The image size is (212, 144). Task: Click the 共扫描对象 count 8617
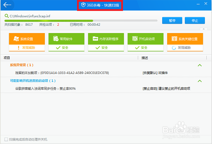click(x=29, y=25)
